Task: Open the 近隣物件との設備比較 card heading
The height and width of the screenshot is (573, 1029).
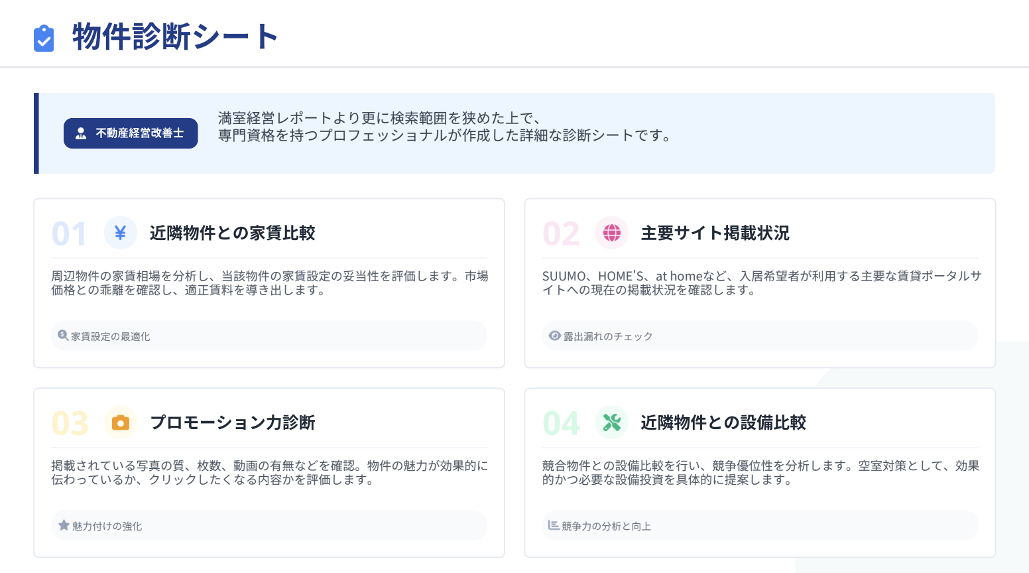Action: 723,422
